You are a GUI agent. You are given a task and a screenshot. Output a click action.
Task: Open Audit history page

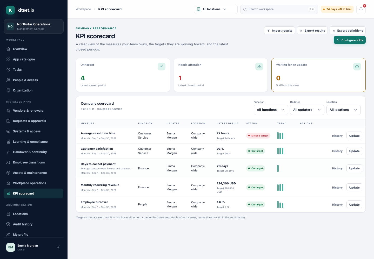point(34,224)
